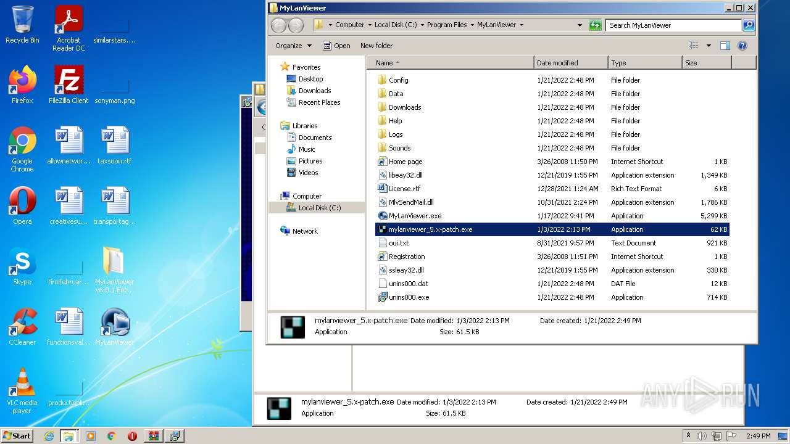Click the Search MyLanViewer input field
Viewport: 790px width, 444px height.
674,25
